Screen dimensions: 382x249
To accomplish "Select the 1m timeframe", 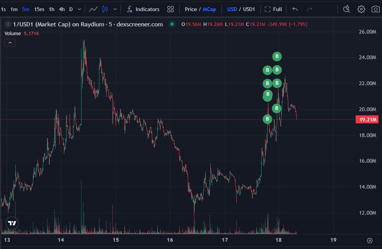I will [x=14, y=9].
